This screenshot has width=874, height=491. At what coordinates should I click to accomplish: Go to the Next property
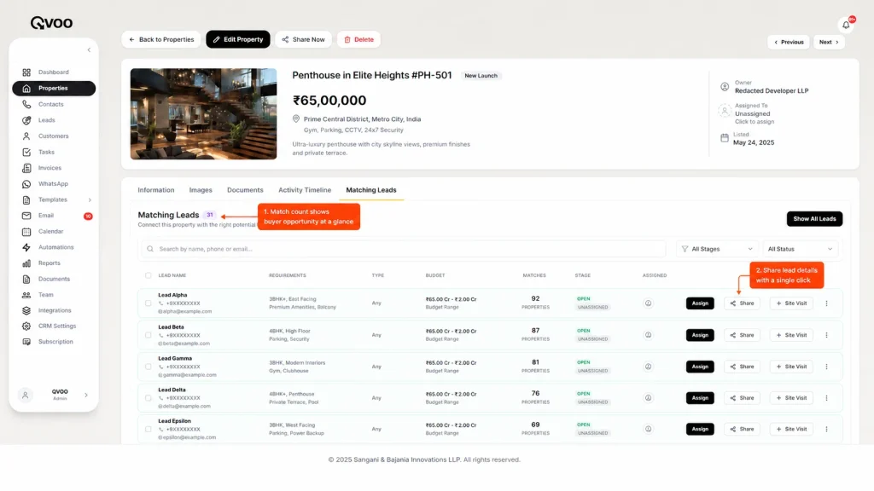click(x=829, y=43)
